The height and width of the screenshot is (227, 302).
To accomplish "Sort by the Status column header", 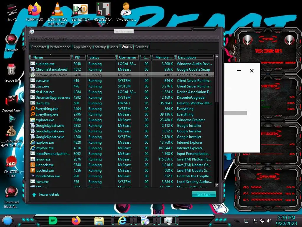I will click(101, 57).
